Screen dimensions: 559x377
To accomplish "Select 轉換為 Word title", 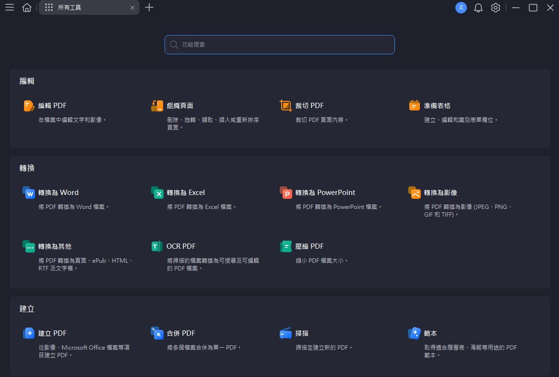I will (59, 193).
